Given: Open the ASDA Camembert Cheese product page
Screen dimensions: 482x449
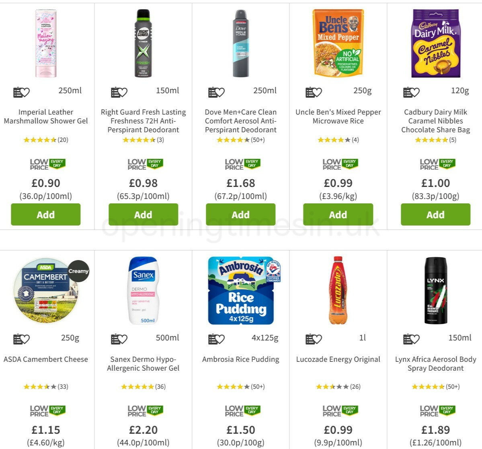Looking at the screenshot, I should pos(46,359).
